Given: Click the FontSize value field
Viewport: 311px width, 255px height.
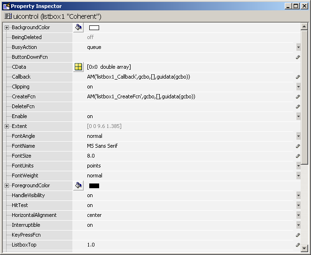Looking at the screenshot, I should point(188,156).
